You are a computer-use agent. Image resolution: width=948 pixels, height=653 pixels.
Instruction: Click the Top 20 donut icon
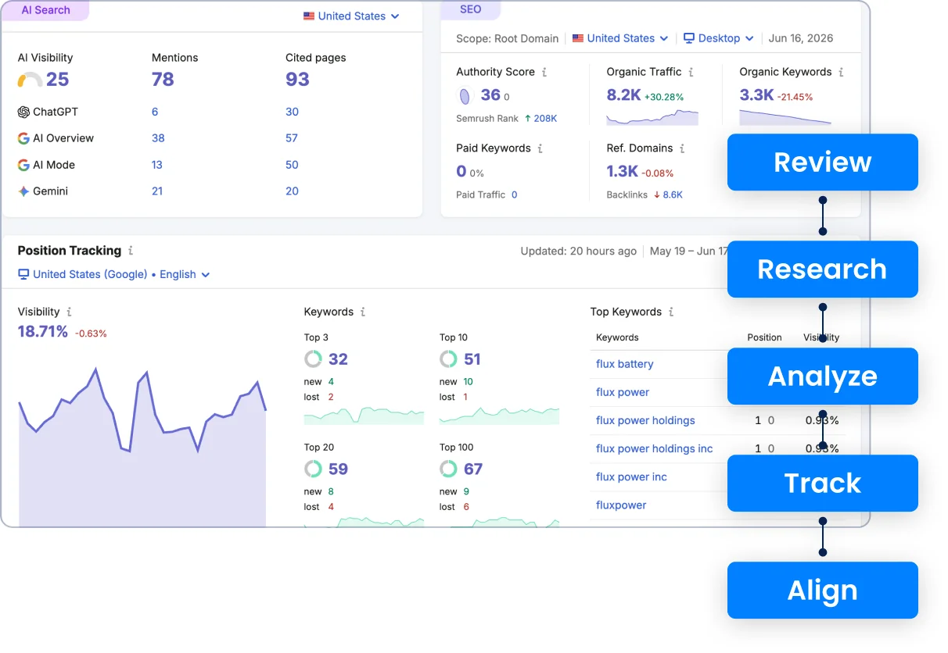(313, 469)
